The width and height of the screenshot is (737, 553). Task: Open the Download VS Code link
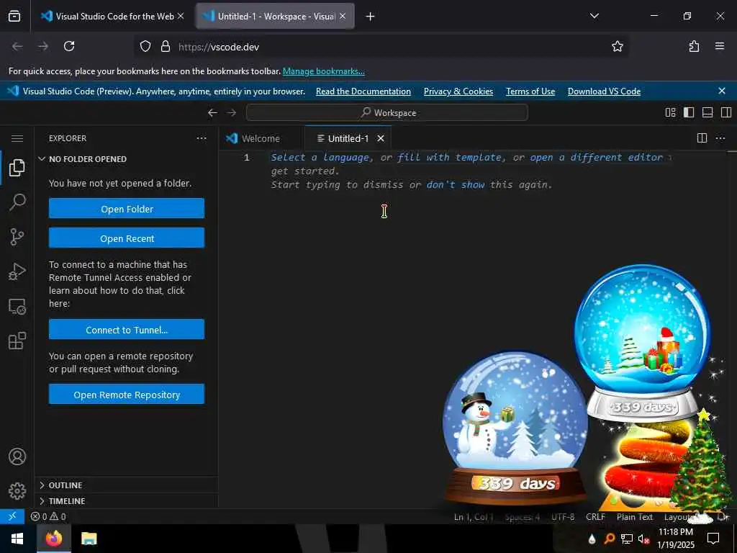[x=604, y=91]
